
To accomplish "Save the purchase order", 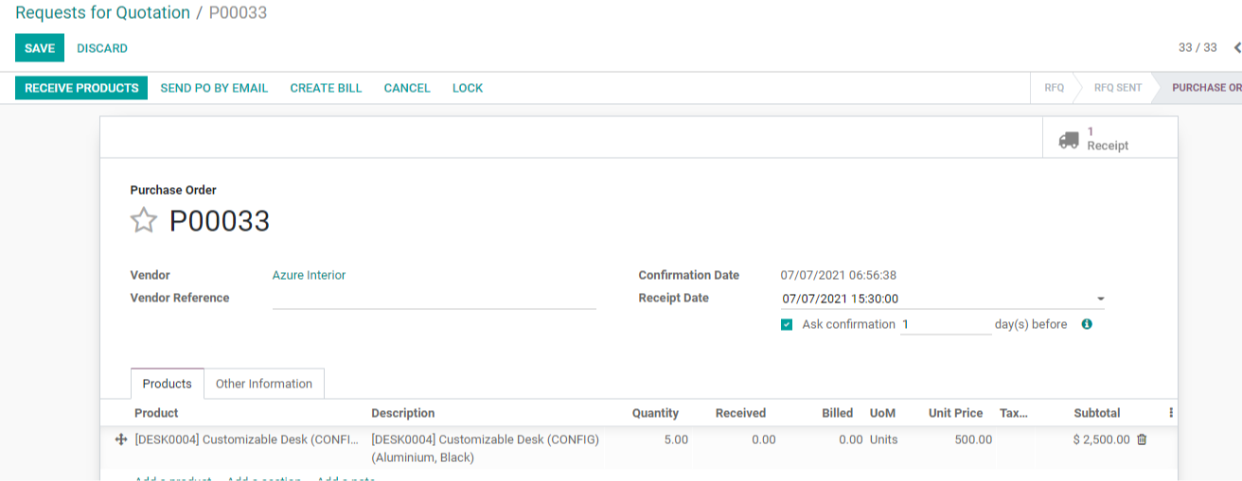I will pyautogui.click(x=40, y=48).
